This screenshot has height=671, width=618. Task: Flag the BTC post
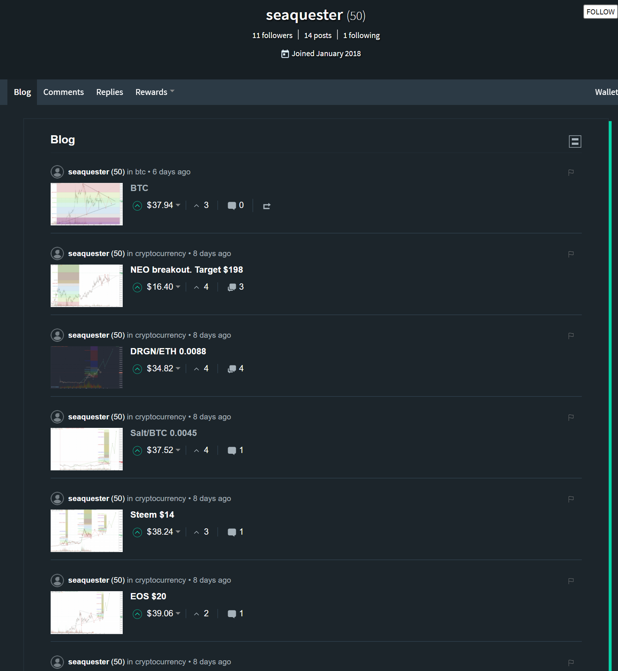click(571, 172)
